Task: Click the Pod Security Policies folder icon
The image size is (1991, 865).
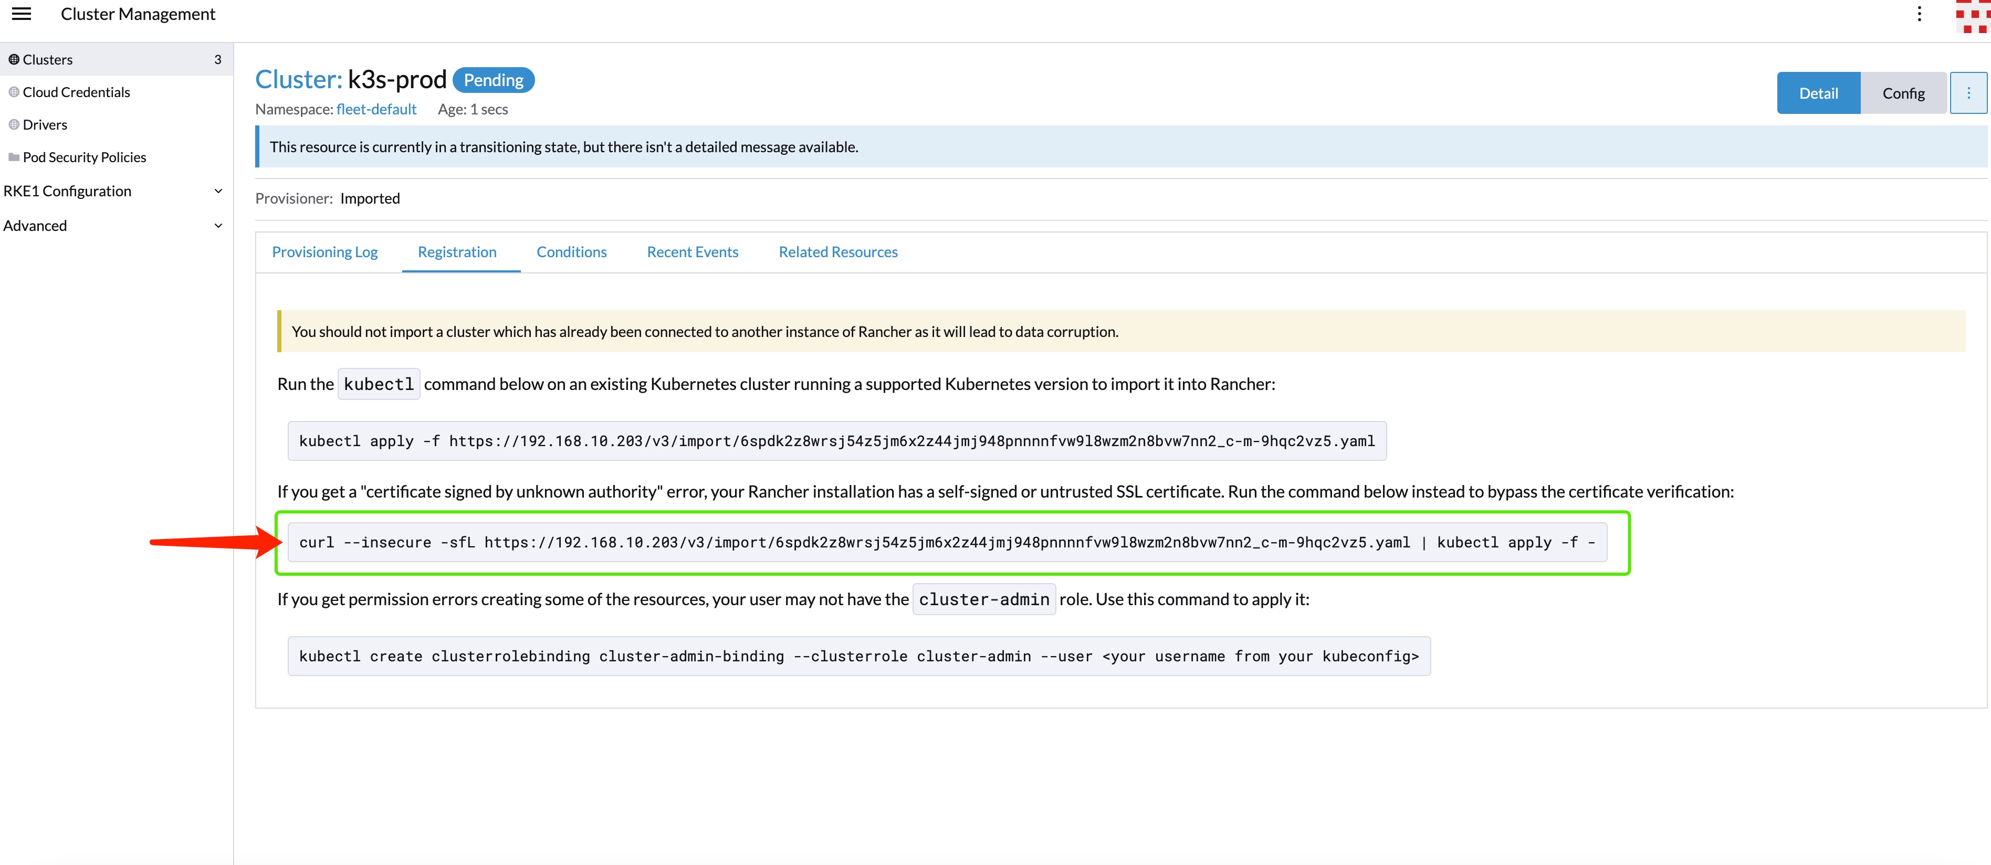Action: click(x=14, y=157)
